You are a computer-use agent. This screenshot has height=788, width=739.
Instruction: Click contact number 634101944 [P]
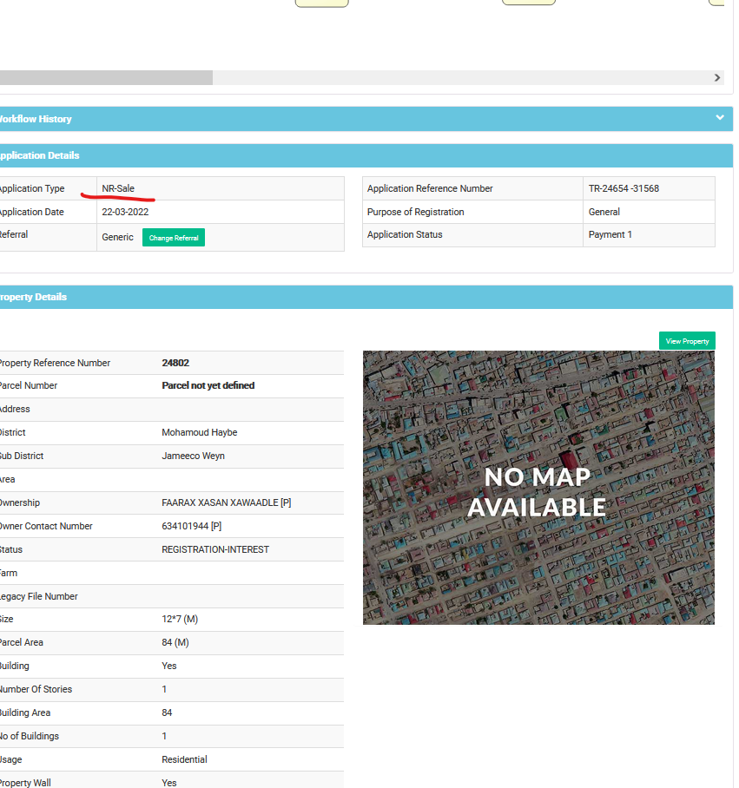(192, 526)
